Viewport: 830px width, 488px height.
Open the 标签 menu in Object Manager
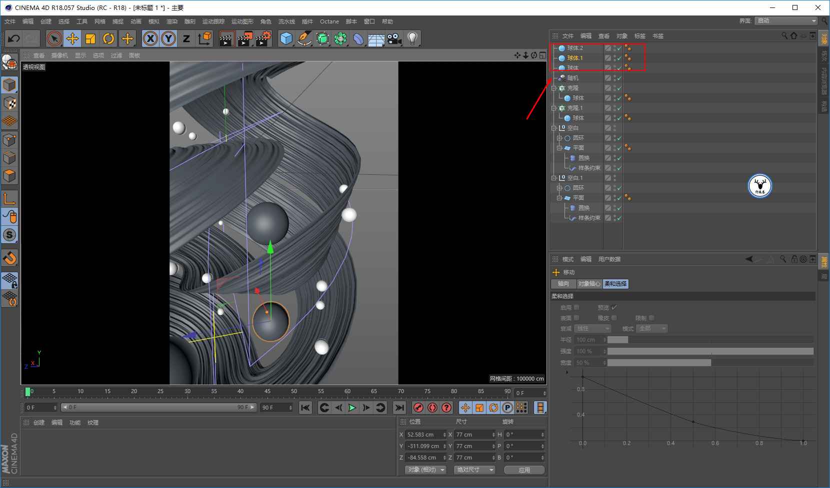(x=640, y=36)
